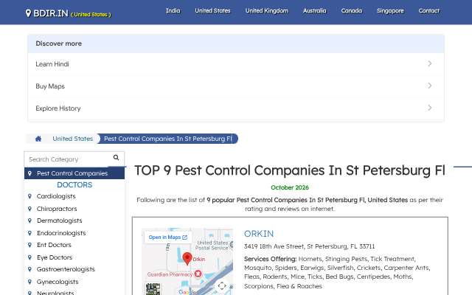Image resolution: width=472 pixels, height=295 pixels.
Task: Open the India menu item
Action: tap(173, 11)
